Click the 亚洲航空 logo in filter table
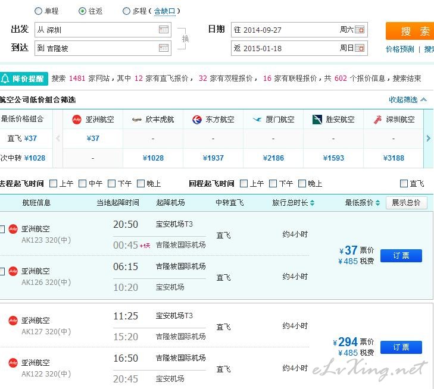 click(x=77, y=120)
